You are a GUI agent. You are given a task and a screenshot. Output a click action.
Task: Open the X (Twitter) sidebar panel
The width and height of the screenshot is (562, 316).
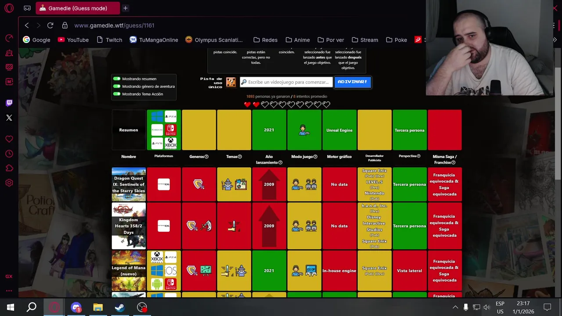9,118
